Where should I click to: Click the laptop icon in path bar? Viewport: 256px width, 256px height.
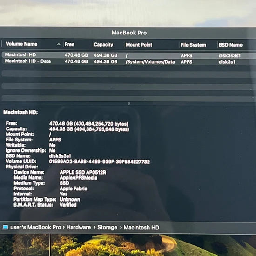pos(5,227)
